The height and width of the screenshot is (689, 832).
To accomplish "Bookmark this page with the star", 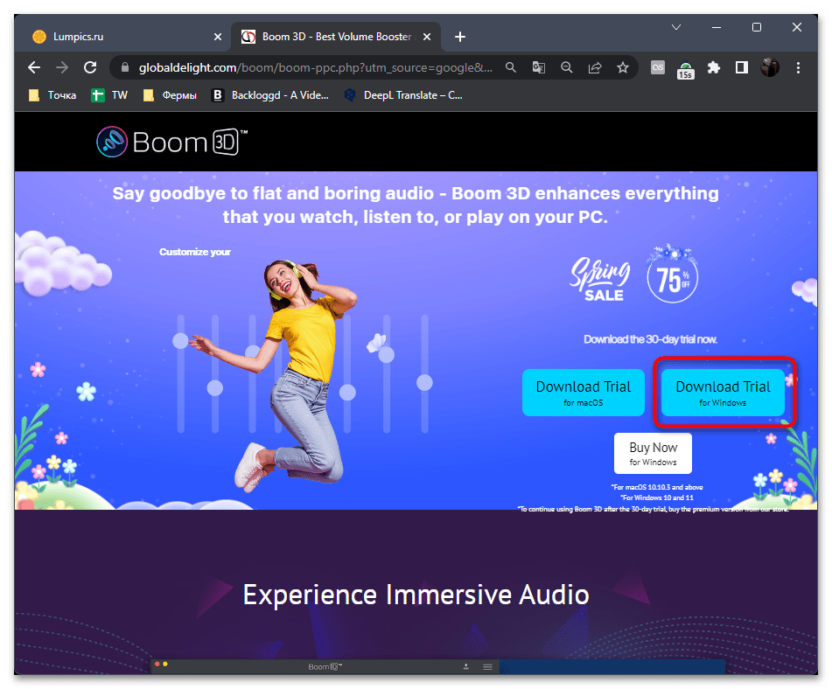I will pyautogui.click(x=622, y=68).
